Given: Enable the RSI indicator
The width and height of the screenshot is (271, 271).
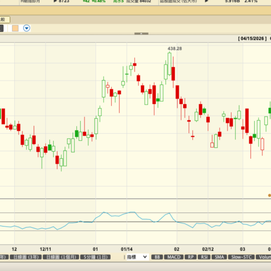Looking at the screenshot, I should tap(204, 257).
